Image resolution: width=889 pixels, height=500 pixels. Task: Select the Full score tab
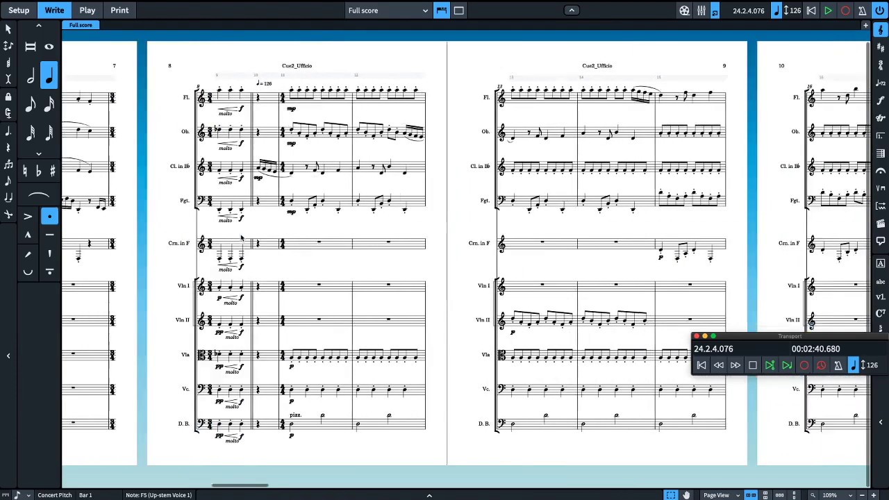[81, 25]
